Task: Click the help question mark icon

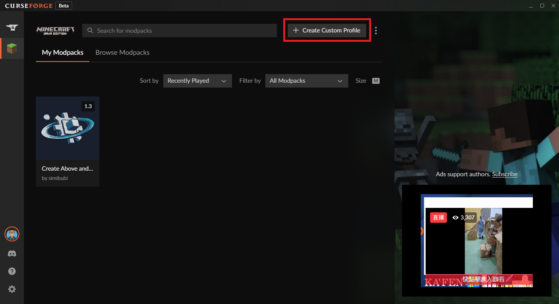Action: [x=12, y=271]
